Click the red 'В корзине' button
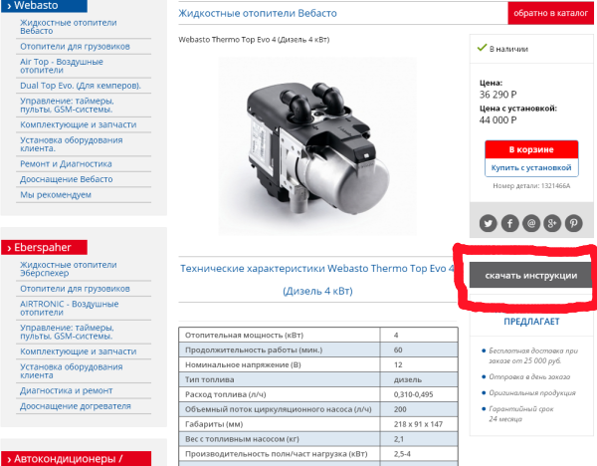The image size is (597, 466). (531, 149)
